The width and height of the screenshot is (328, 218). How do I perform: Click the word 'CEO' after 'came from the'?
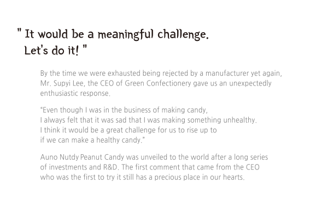pos(253,167)
